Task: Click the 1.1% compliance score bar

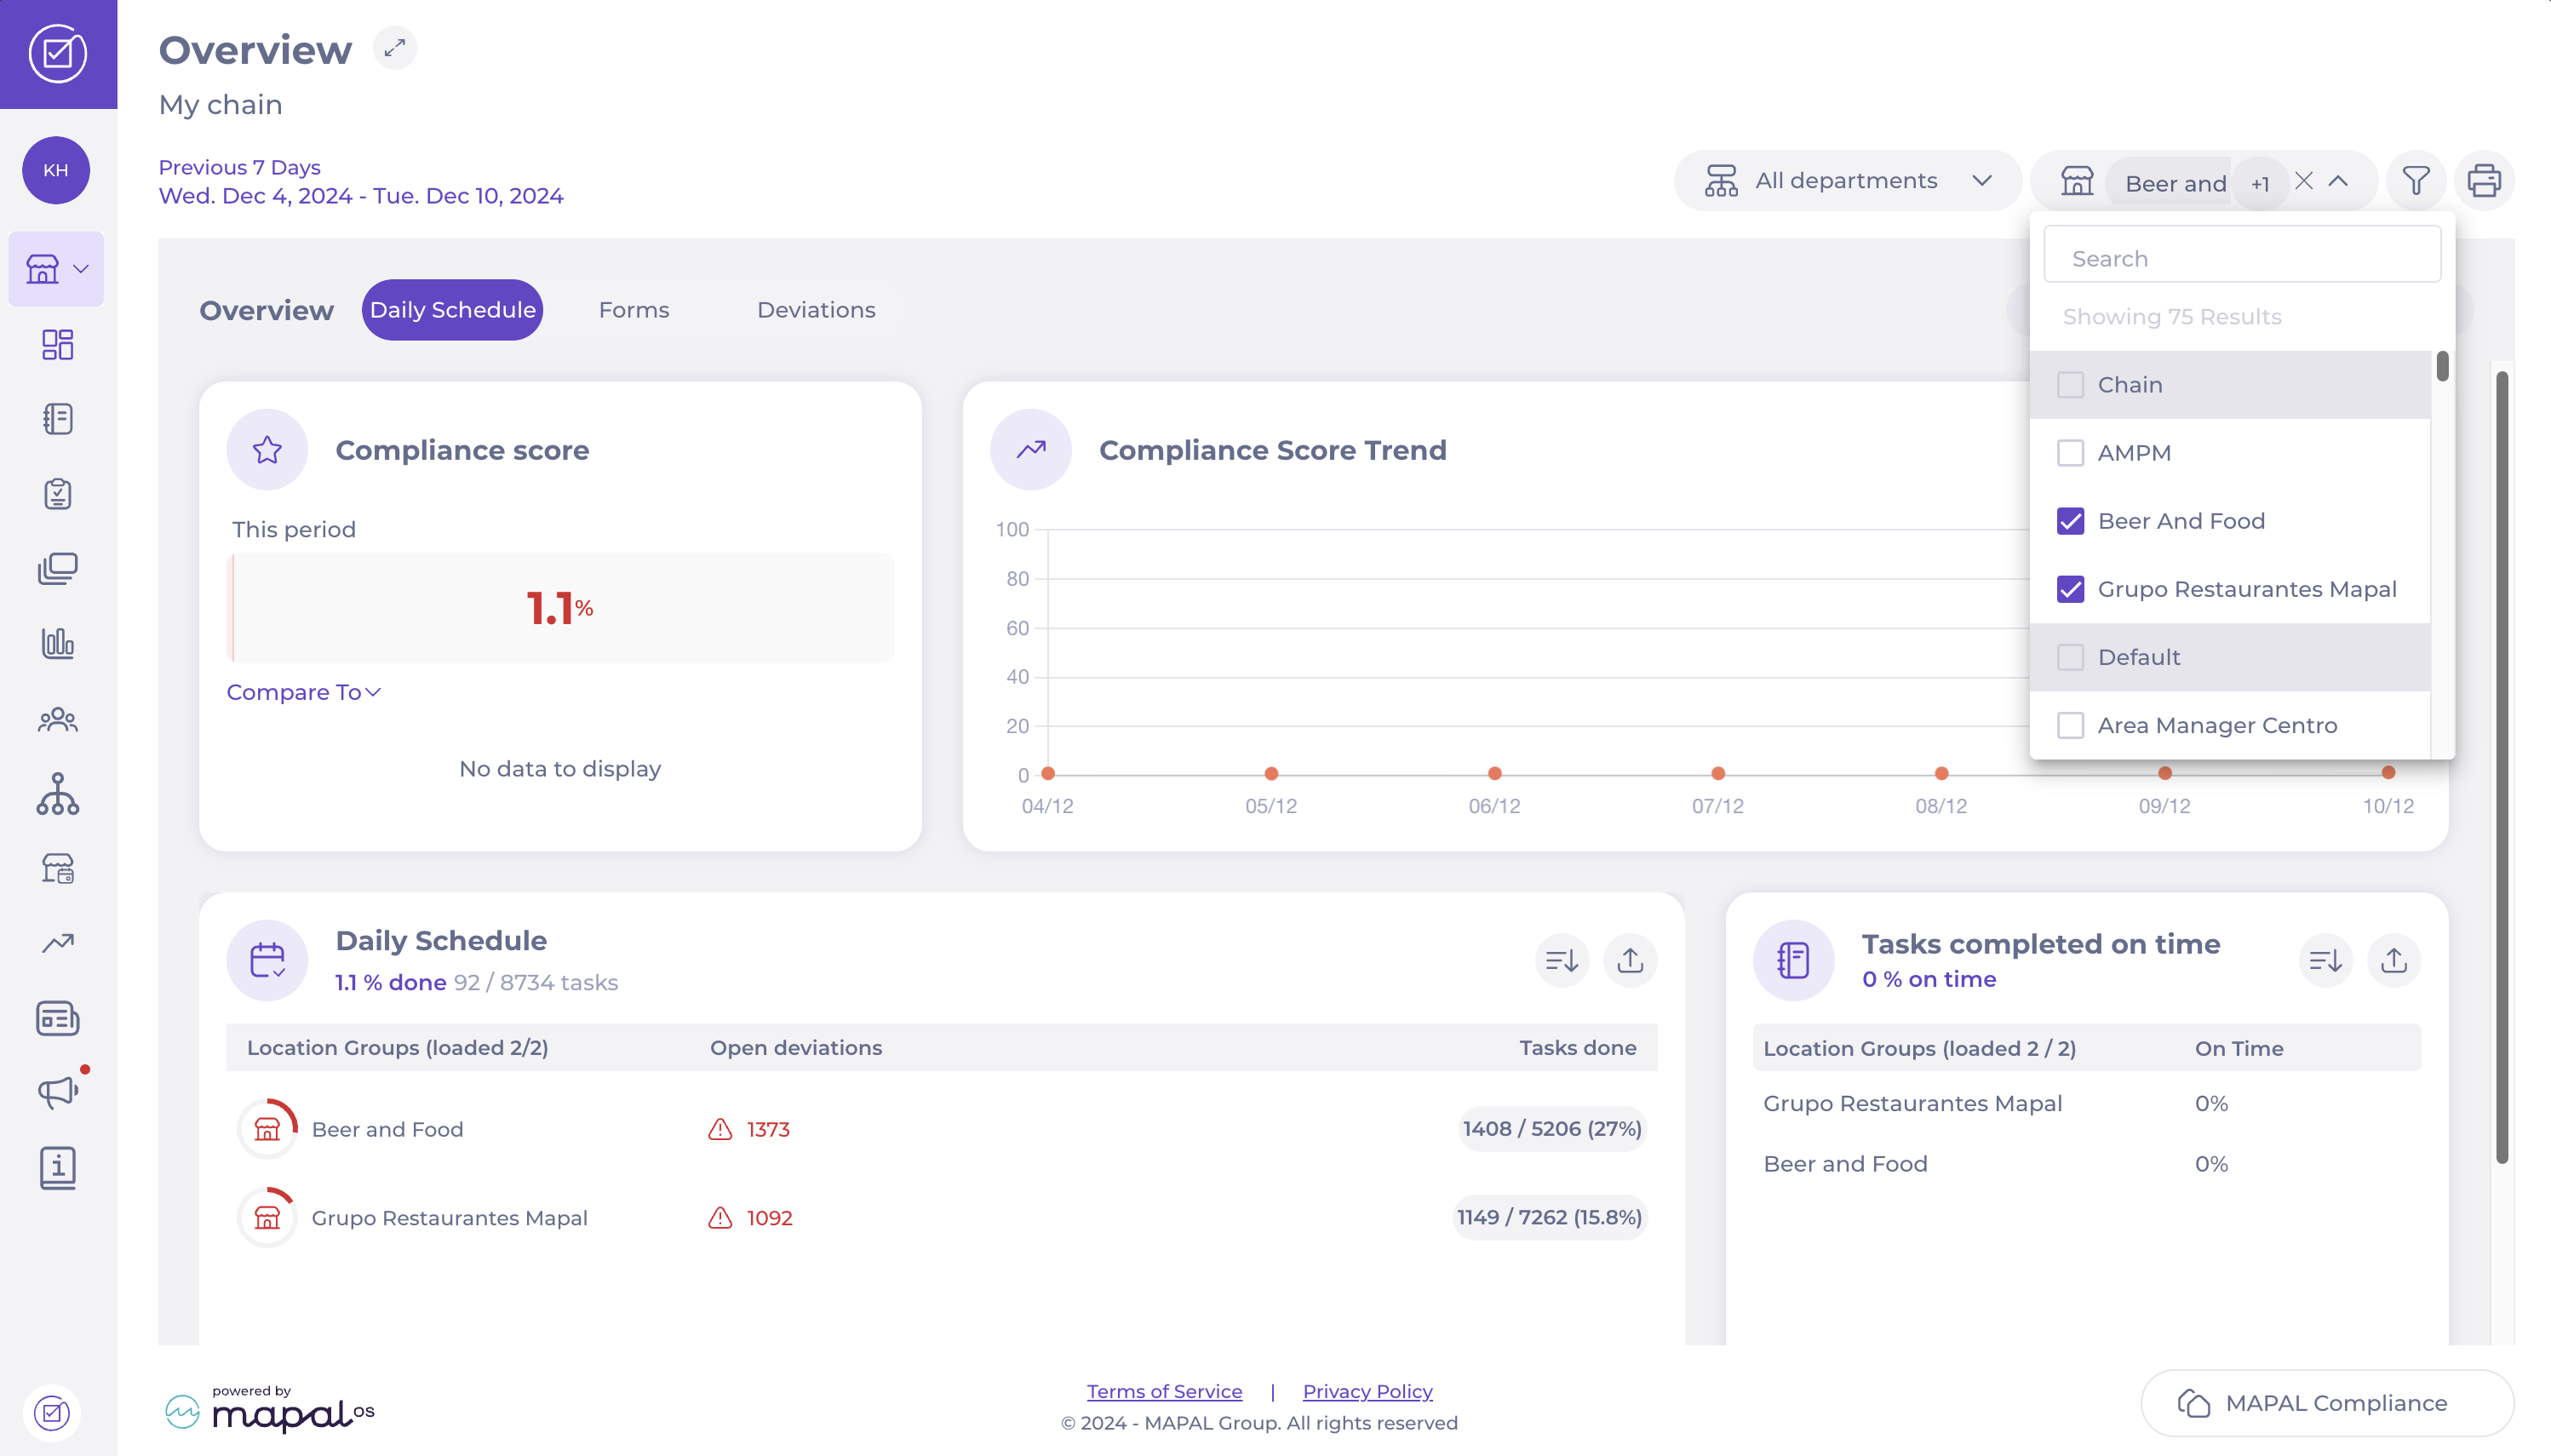Action: 560,608
